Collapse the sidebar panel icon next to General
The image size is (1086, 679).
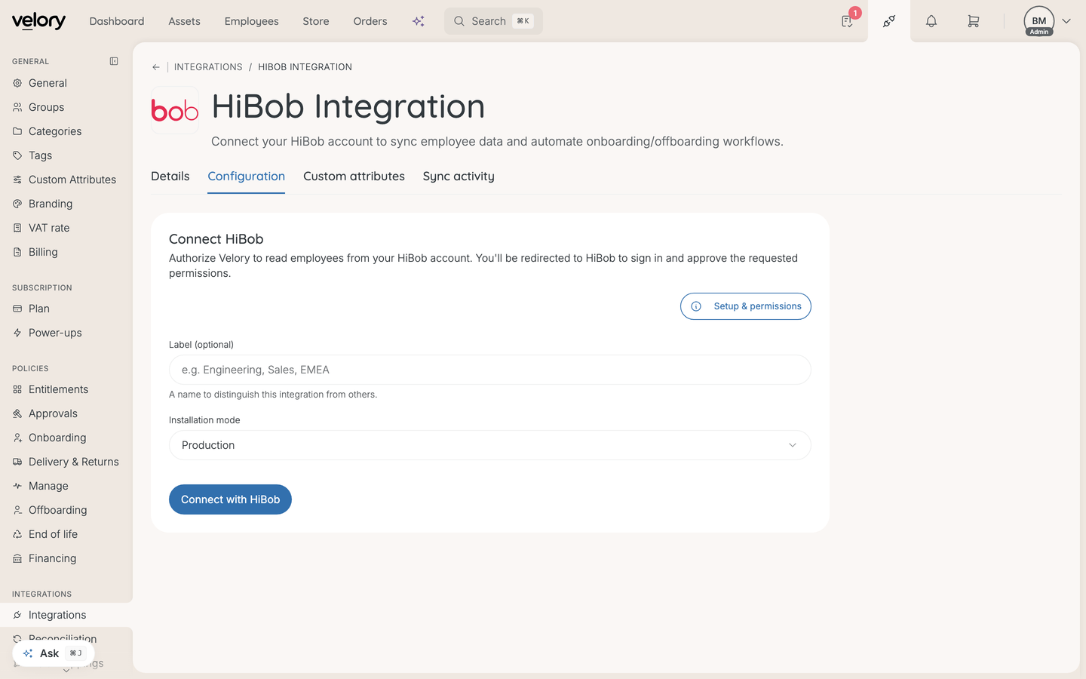point(114,61)
